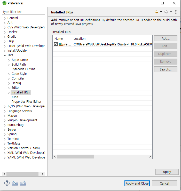This screenshot has height=191, width=181.
Task: Select Properties Files Editor item
Action: pos(26,102)
